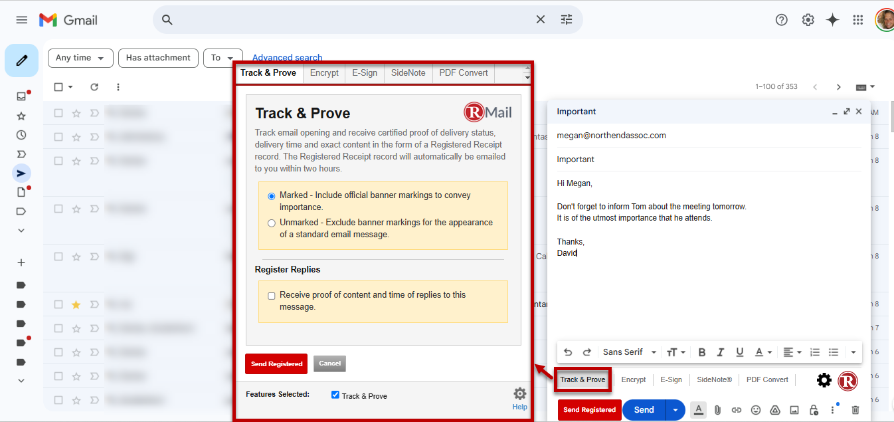Image resolution: width=894 pixels, height=422 pixels.
Task: Open the Google apps grid
Action: tap(858, 20)
